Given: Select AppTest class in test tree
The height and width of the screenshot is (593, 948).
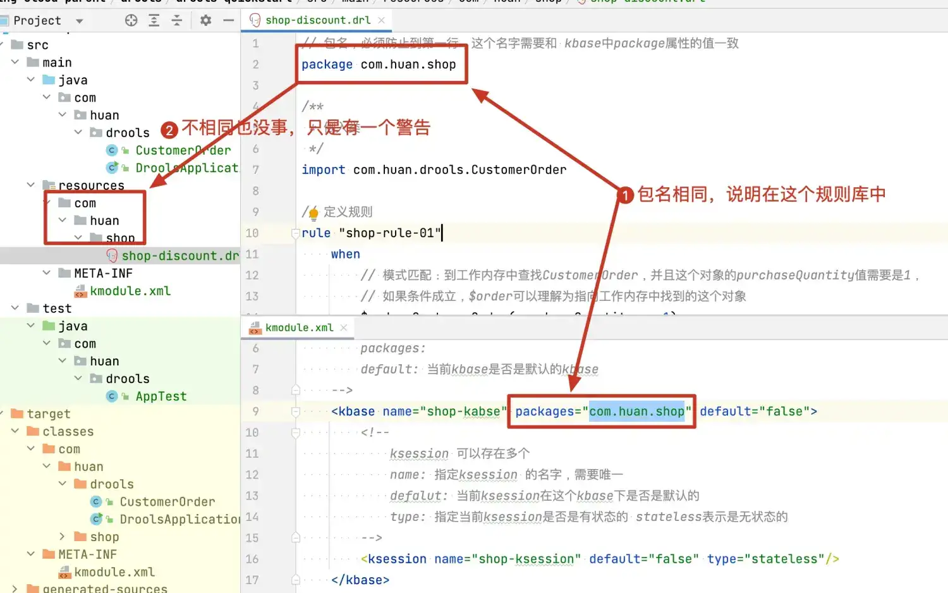Looking at the screenshot, I should [161, 396].
